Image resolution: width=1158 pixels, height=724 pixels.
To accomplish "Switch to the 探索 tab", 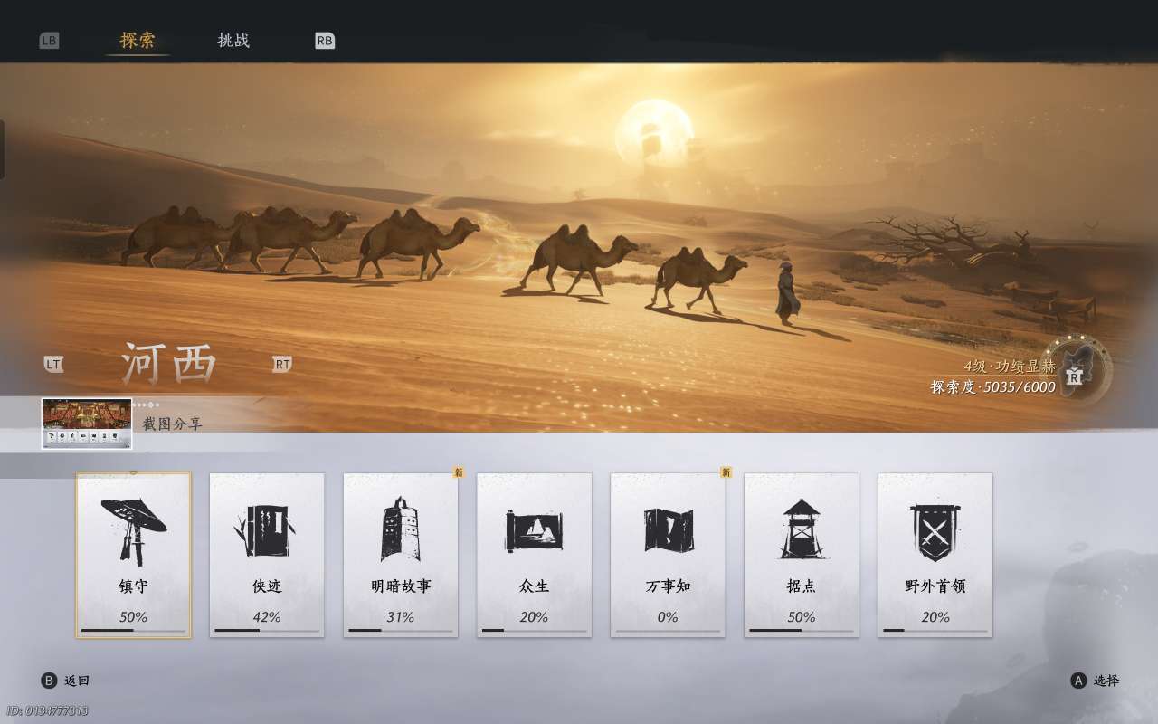I will coord(138,41).
